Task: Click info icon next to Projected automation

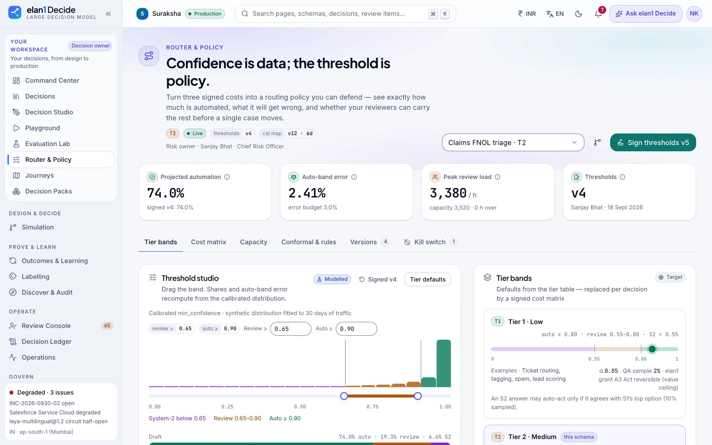Action: click(x=227, y=177)
